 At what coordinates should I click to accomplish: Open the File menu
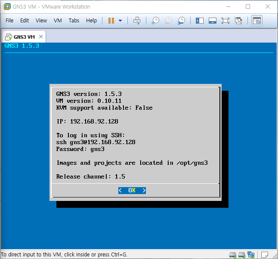coord(9,21)
